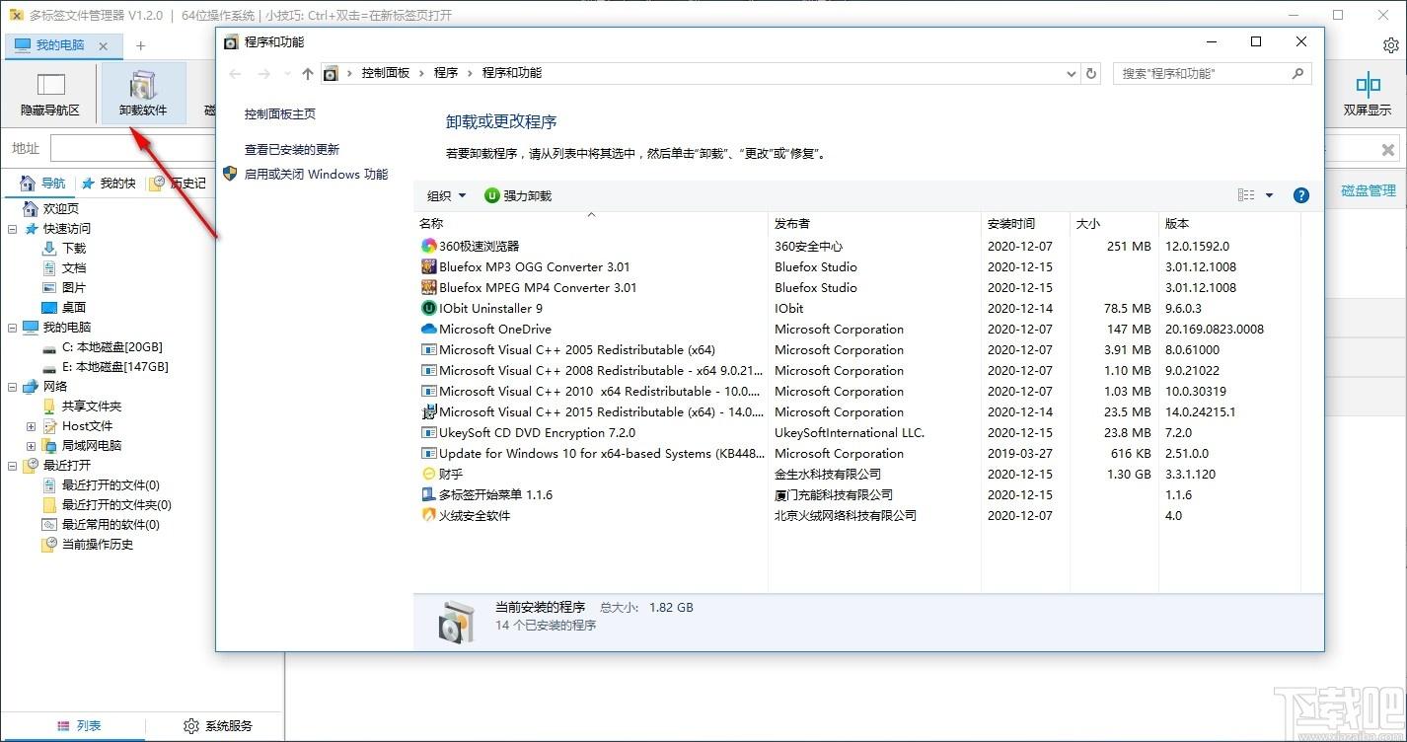Open 控制面板主页 link
This screenshot has width=1407, height=742.
tap(280, 114)
